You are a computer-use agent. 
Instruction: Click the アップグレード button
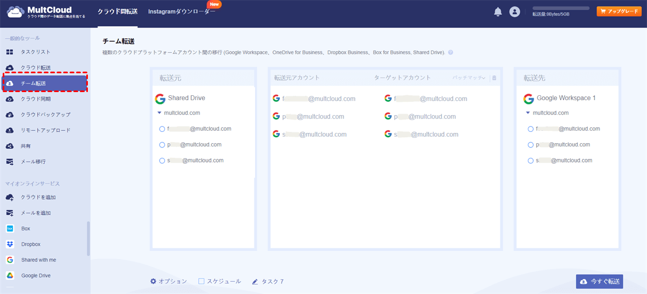point(619,11)
